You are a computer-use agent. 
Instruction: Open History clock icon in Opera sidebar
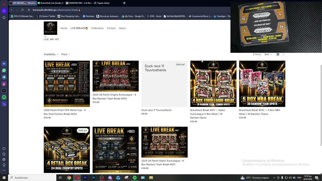point(4,154)
